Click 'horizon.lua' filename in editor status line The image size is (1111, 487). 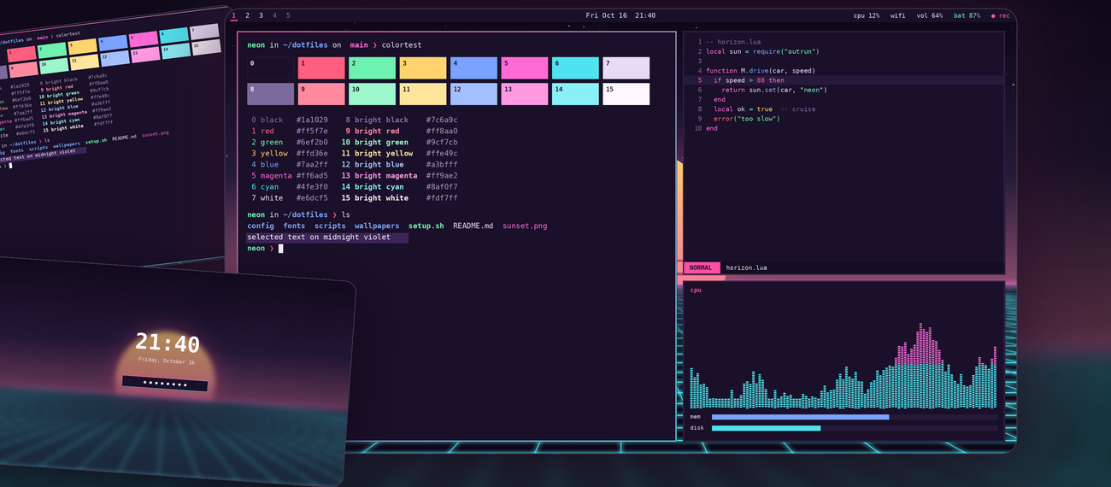(x=746, y=267)
